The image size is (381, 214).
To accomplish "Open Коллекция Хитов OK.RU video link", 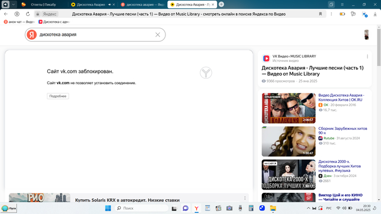I will (341, 97).
